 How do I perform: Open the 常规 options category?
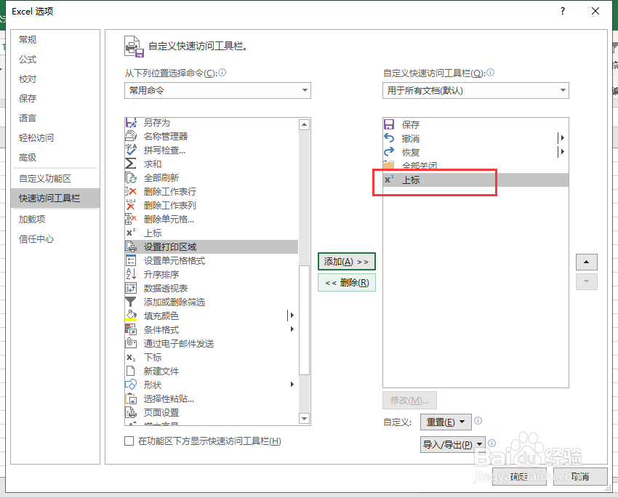pos(55,39)
